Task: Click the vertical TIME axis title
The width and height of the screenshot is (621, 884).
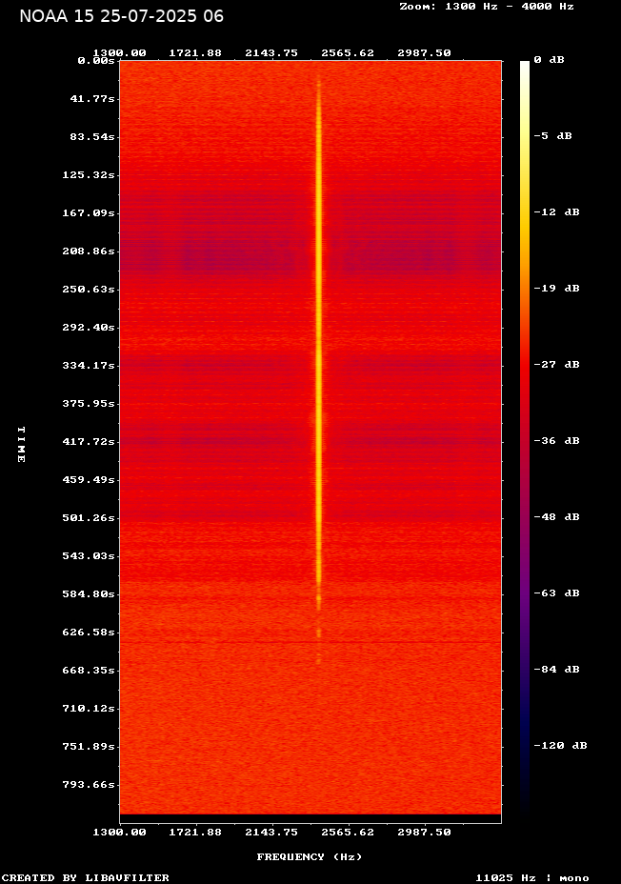Action: pyautogui.click(x=21, y=444)
